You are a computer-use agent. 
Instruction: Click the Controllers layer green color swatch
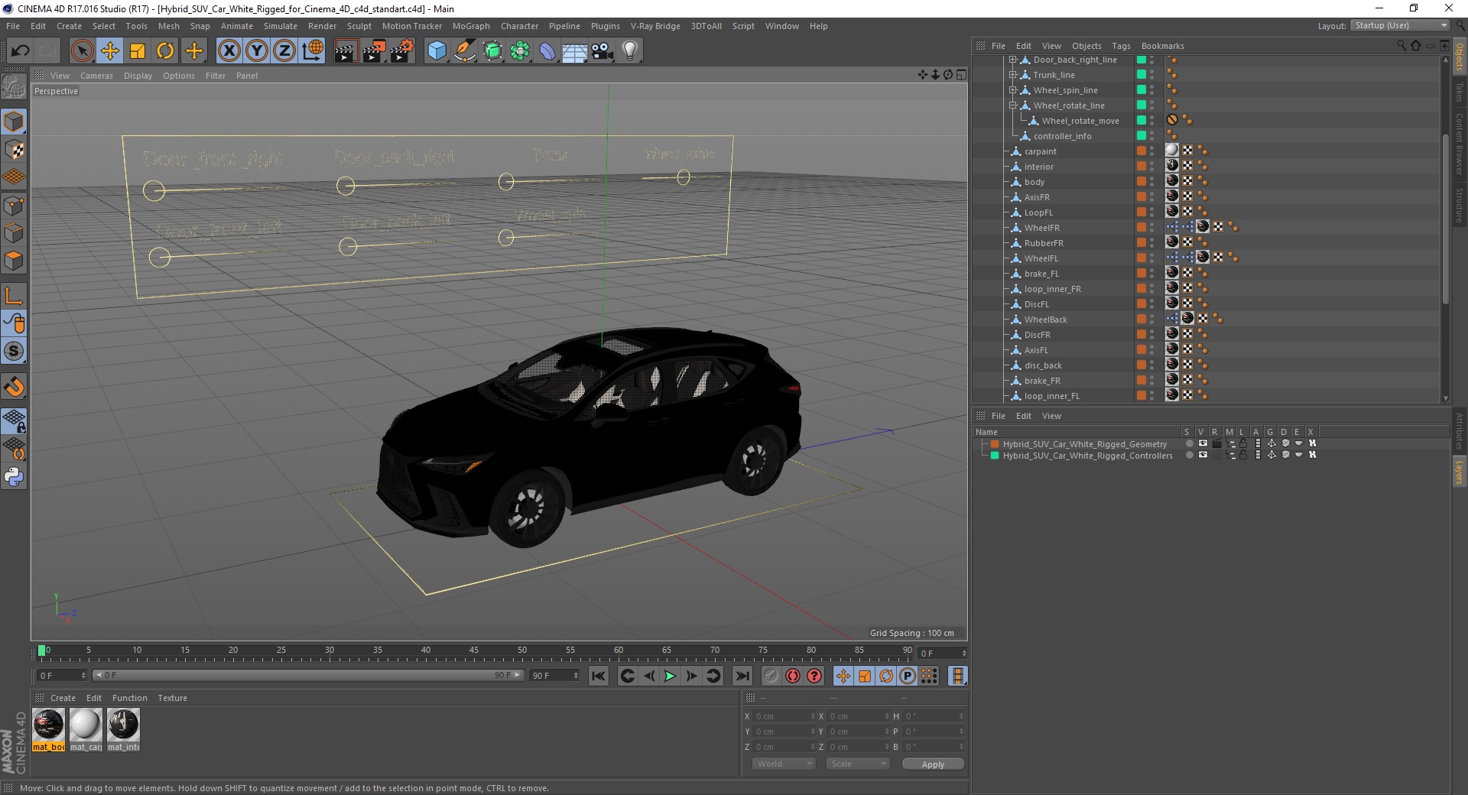[x=995, y=456]
